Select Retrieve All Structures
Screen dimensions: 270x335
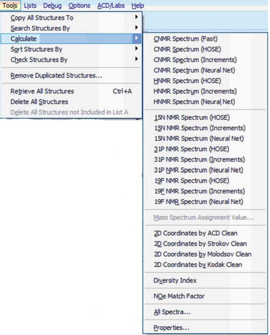(71, 91)
